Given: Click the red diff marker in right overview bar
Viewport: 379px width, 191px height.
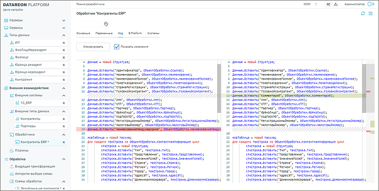Looking at the screenshot, I should point(368,91).
